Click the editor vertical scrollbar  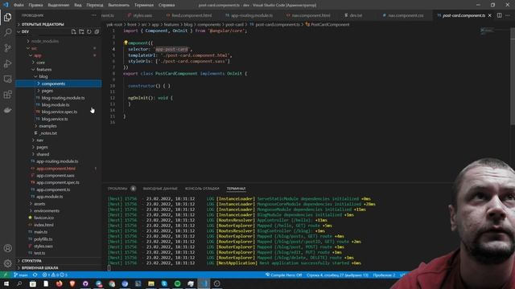click(x=513, y=75)
